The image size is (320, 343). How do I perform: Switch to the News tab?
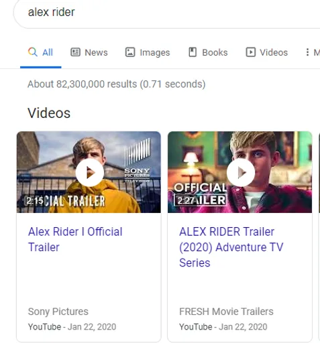point(89,53)
